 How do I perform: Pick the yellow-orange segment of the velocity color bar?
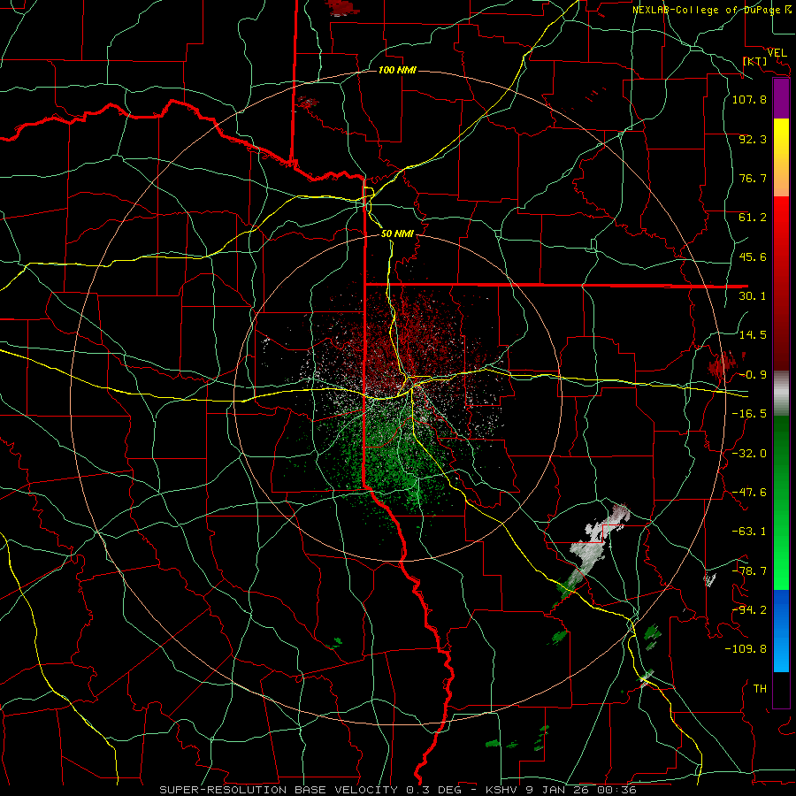coord(781,157)
